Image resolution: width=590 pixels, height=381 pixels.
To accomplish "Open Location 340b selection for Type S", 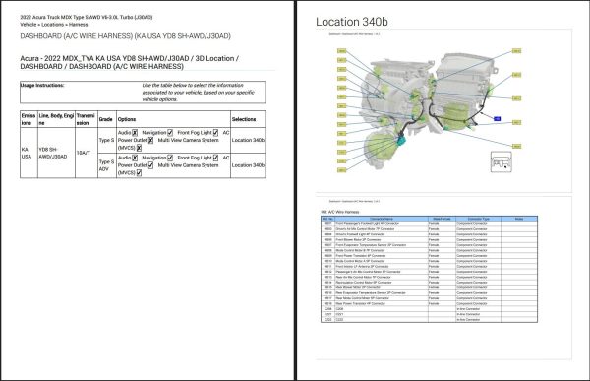I will 248,140.
